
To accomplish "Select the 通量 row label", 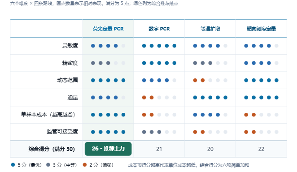I will [73, 98].
